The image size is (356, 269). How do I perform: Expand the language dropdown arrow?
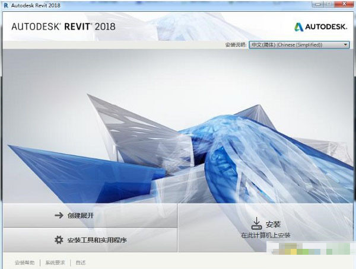pos(345,44)
